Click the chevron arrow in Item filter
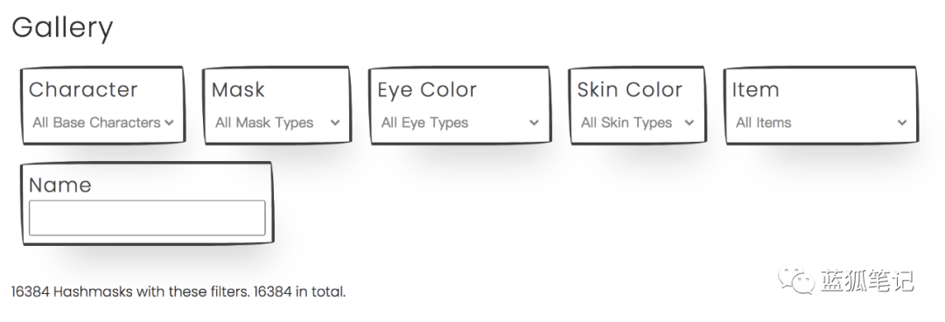This screenshot has width=945, height=322. tap(902, 122)
